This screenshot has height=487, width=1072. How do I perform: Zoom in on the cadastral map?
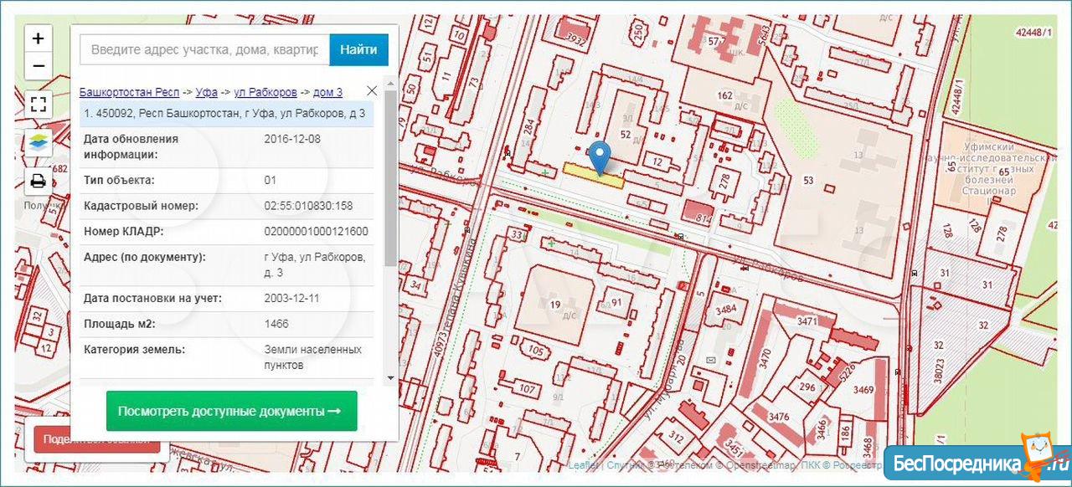39,38
